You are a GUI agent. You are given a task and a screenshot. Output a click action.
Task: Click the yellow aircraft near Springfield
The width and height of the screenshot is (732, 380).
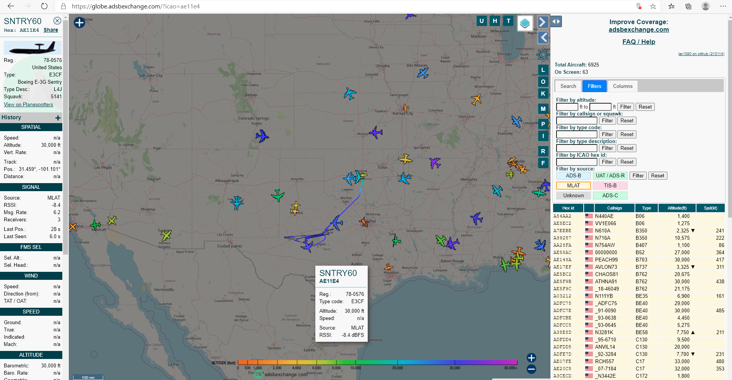click(x=406, y=159)
